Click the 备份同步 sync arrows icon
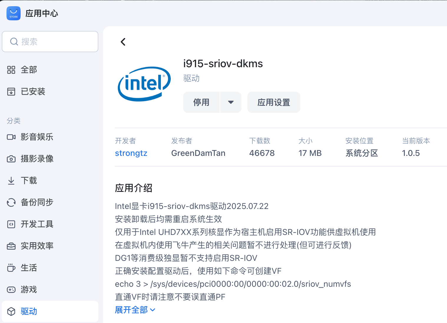447x323 pixels. [x=11, y=202]
